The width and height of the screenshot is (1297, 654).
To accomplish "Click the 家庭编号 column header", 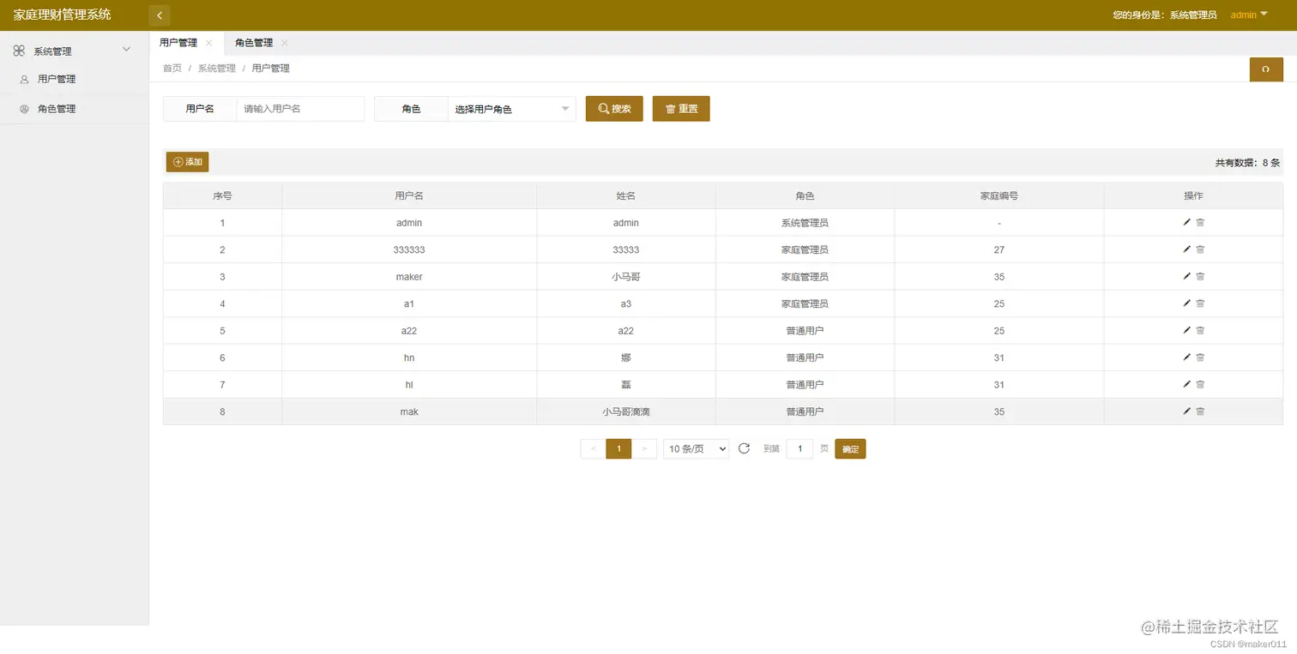I will point(999,195).
